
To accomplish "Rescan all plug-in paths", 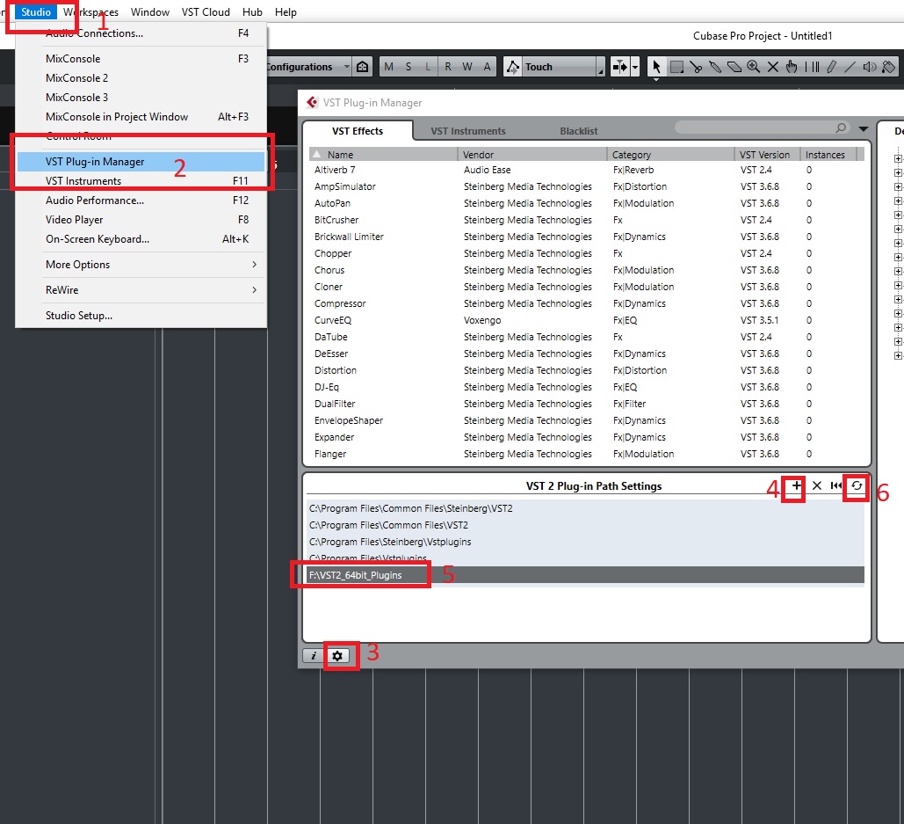I will (x=857, y=485).
